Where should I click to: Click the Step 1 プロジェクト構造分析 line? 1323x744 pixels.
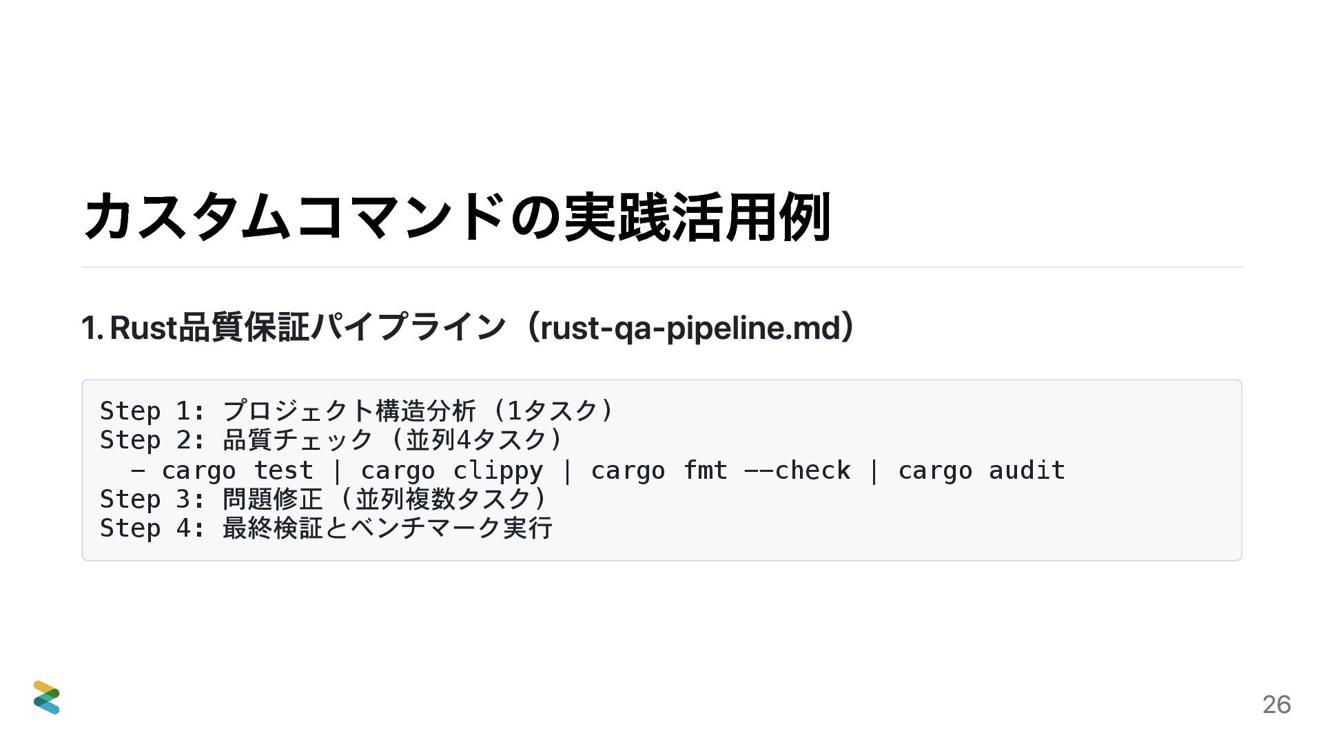coord(356,411)
